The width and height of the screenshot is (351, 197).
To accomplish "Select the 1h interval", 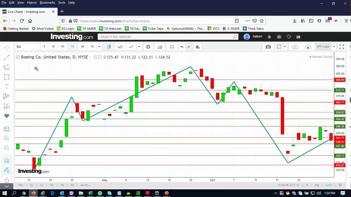I will point(63,47).
